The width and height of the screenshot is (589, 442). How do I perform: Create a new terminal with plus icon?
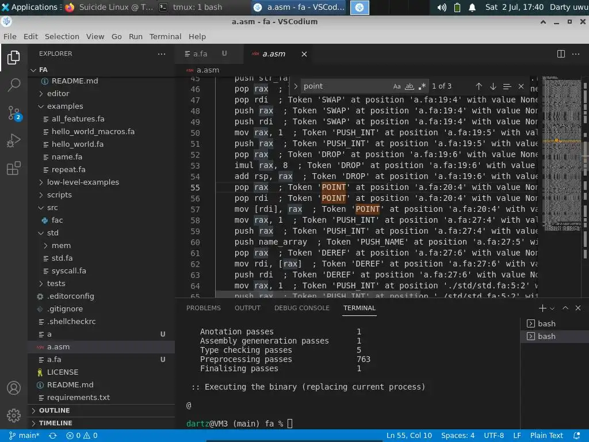point(542,308)
